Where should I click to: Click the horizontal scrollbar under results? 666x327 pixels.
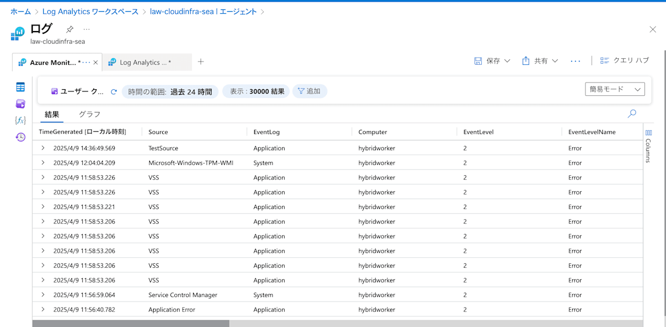[130, 323]
